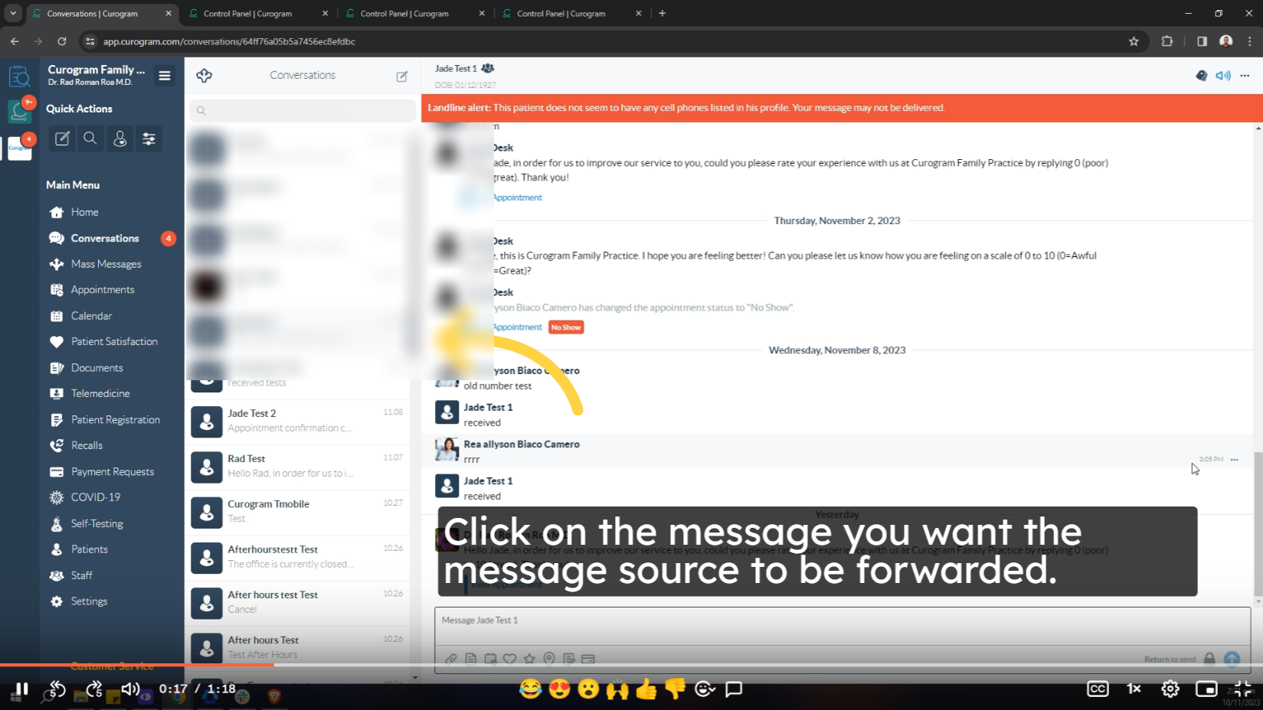Open video settings gear

click(x=1170, y=689)
